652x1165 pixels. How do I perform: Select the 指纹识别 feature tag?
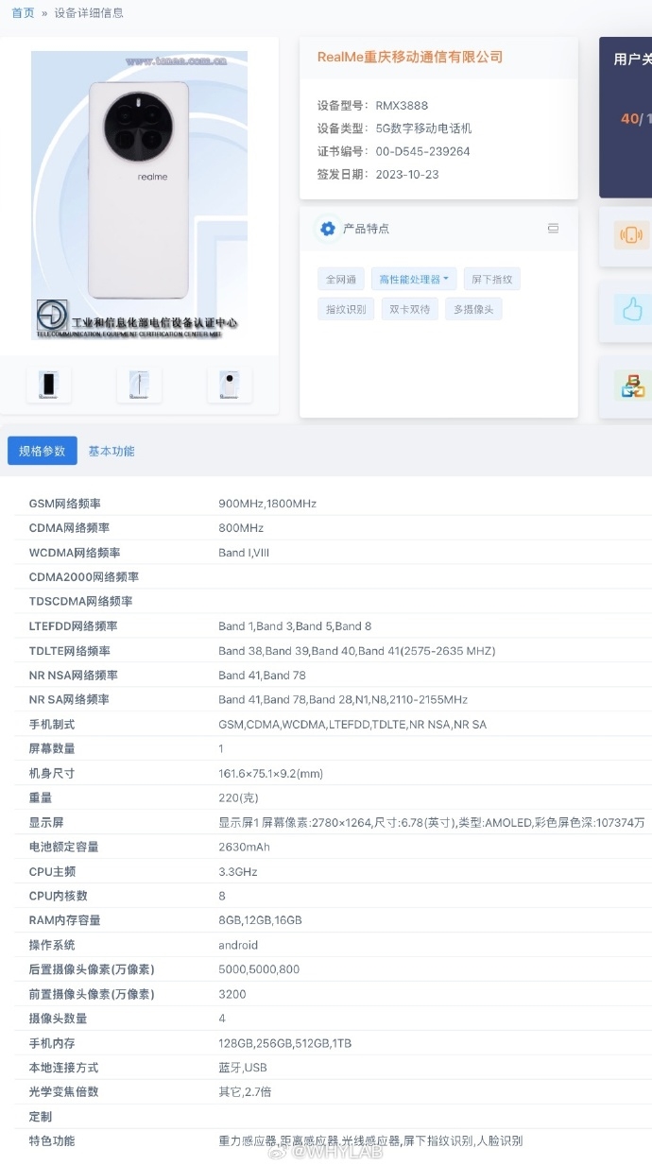(346, 309)
